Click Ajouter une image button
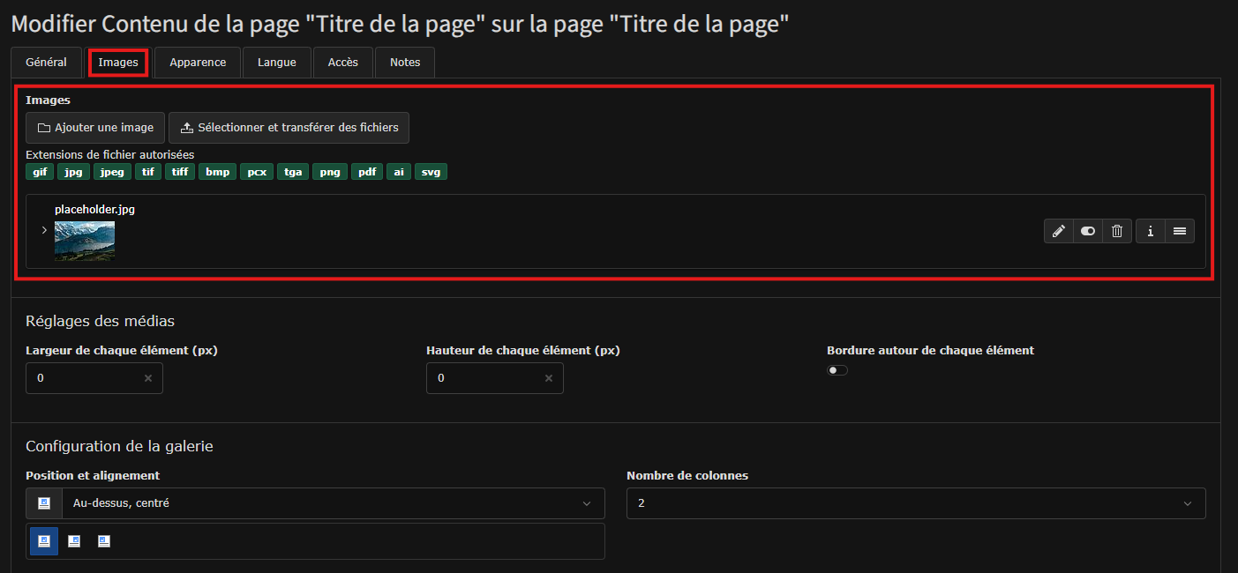 95,128
